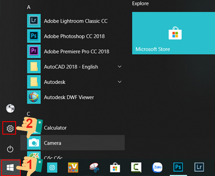Open Camtasia from the taskbar
215x176 pixels.
coord(136,167)
